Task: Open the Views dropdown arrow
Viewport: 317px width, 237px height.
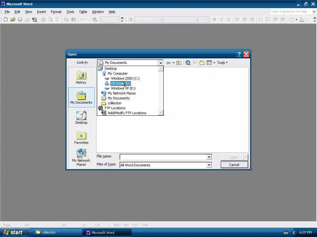Action: coord(214,63)
